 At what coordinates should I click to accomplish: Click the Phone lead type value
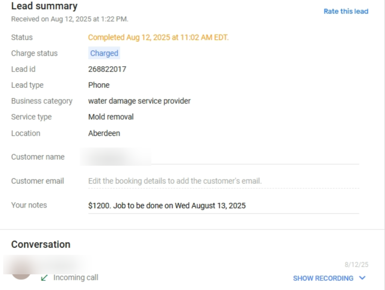pos(99,85)
